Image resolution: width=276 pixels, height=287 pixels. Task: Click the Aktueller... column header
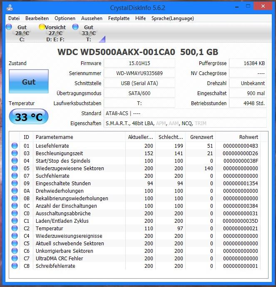pos(140,137)
